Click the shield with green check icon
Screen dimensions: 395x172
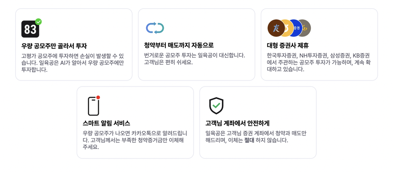coord(216,105)
